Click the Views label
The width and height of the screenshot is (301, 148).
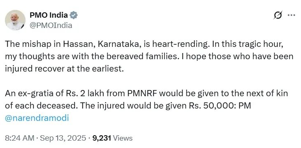[x=123, y=138]
